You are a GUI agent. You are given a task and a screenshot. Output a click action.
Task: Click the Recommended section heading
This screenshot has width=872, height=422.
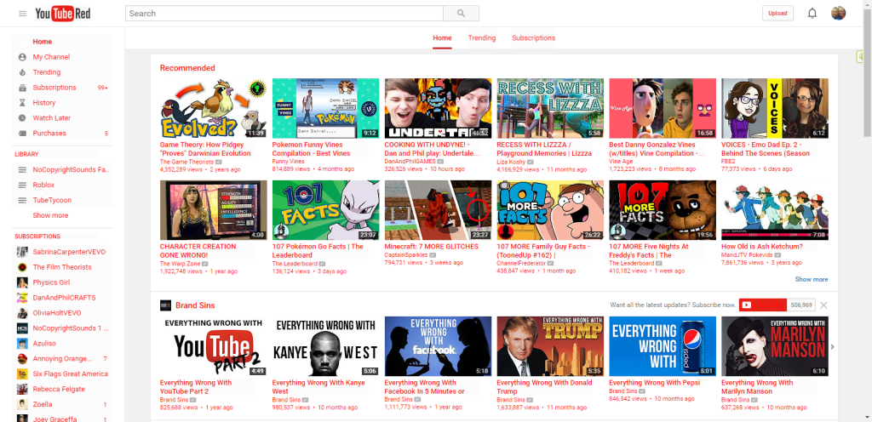[x=187, y=68]
